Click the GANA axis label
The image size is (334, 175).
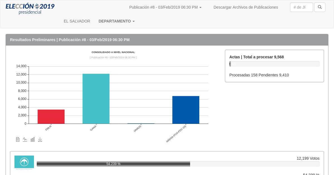[93, 128]
